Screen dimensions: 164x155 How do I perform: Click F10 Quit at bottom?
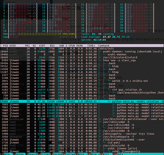[118, 154]
